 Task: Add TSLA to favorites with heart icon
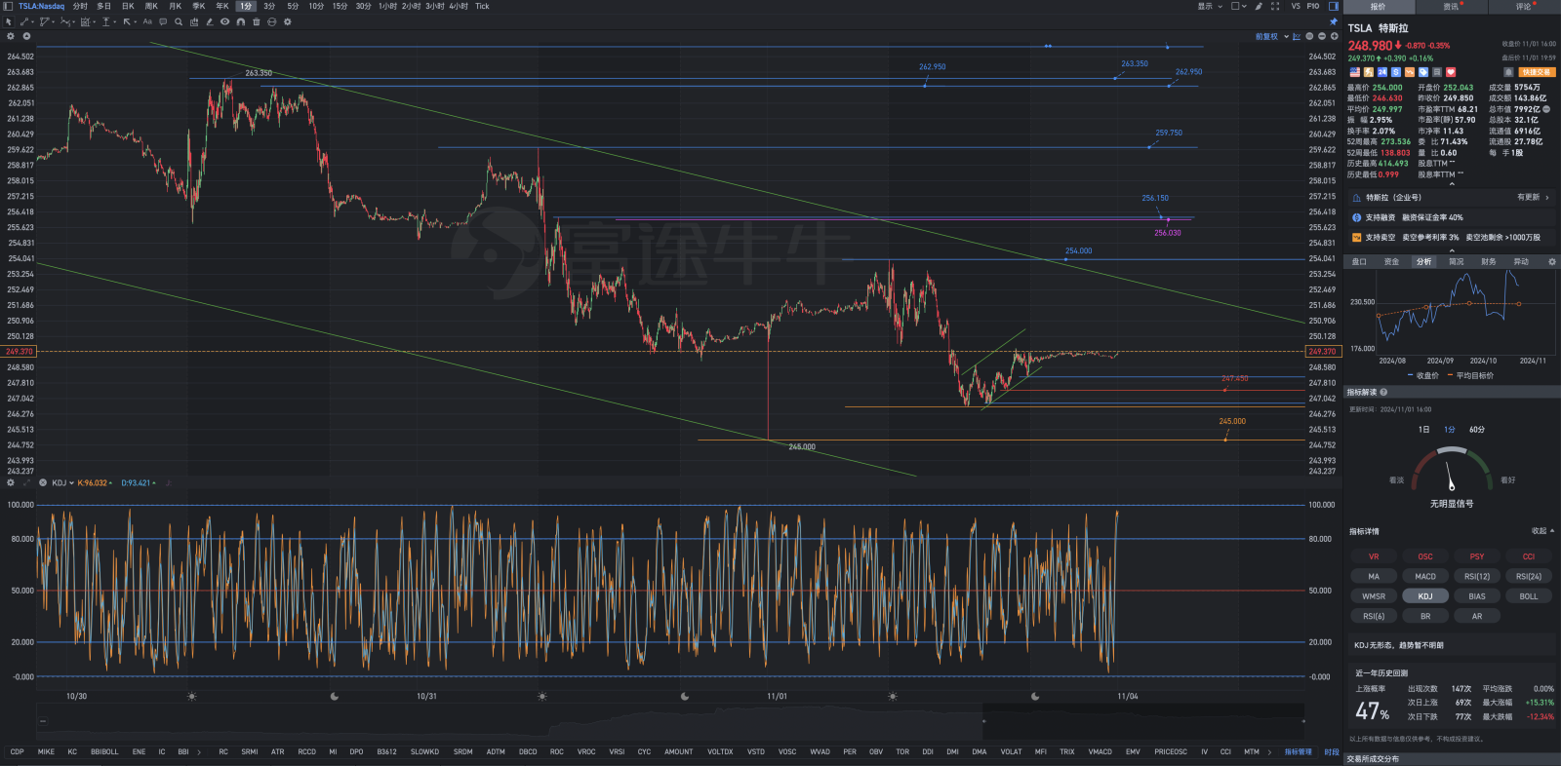point(1451,72)
